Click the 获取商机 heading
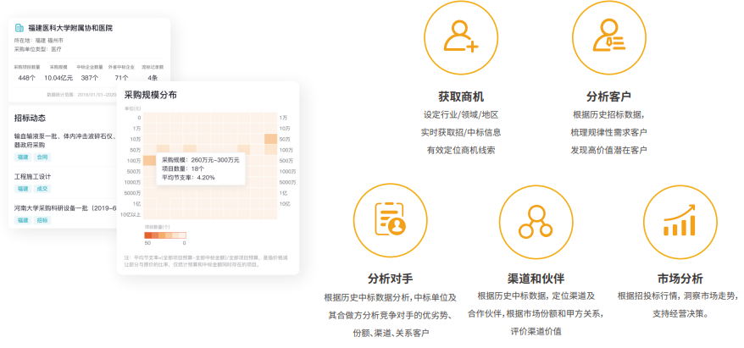This screenshot has width=744, height=348. [461, 97]
